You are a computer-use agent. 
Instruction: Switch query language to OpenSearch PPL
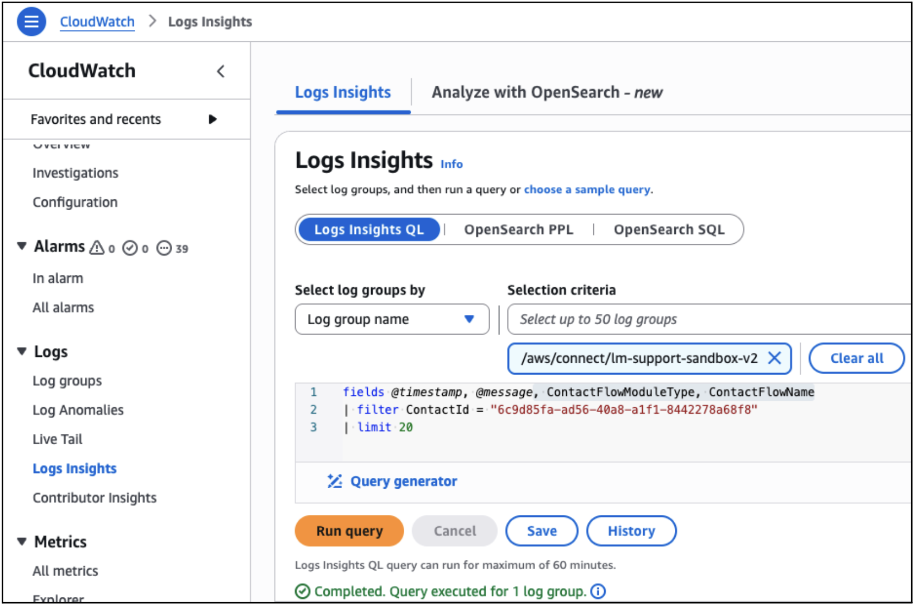click(518, 230)
